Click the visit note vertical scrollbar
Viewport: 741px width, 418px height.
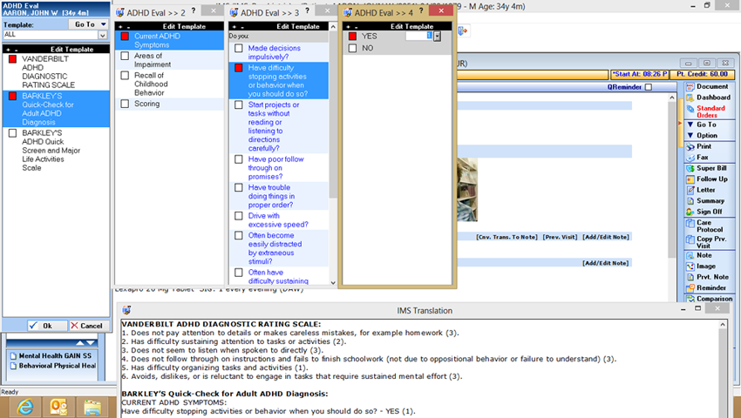point(672,179)
